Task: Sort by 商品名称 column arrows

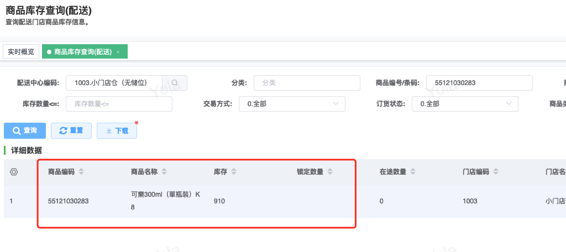Action: coord(164,172)
